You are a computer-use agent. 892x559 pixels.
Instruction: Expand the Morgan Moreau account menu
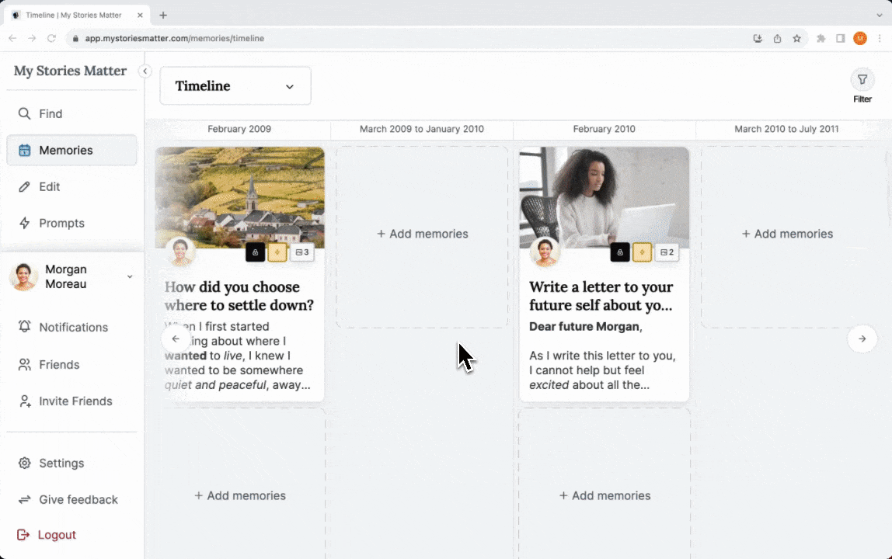[130, 277]
